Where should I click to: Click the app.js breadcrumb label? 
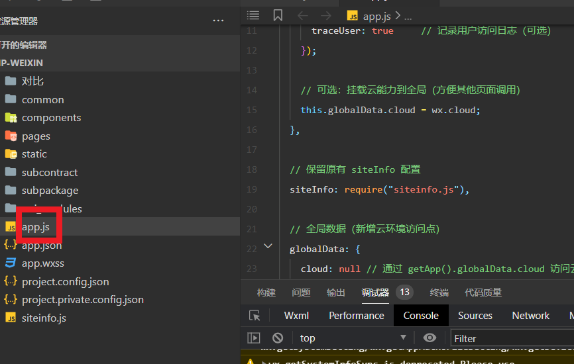click(376, 16)
